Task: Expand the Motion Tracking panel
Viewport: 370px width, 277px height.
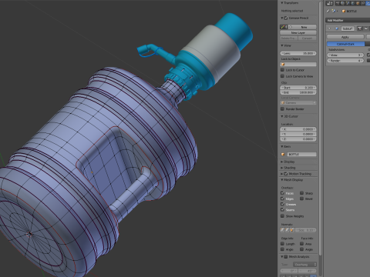Action: click(x=282, y=174)
